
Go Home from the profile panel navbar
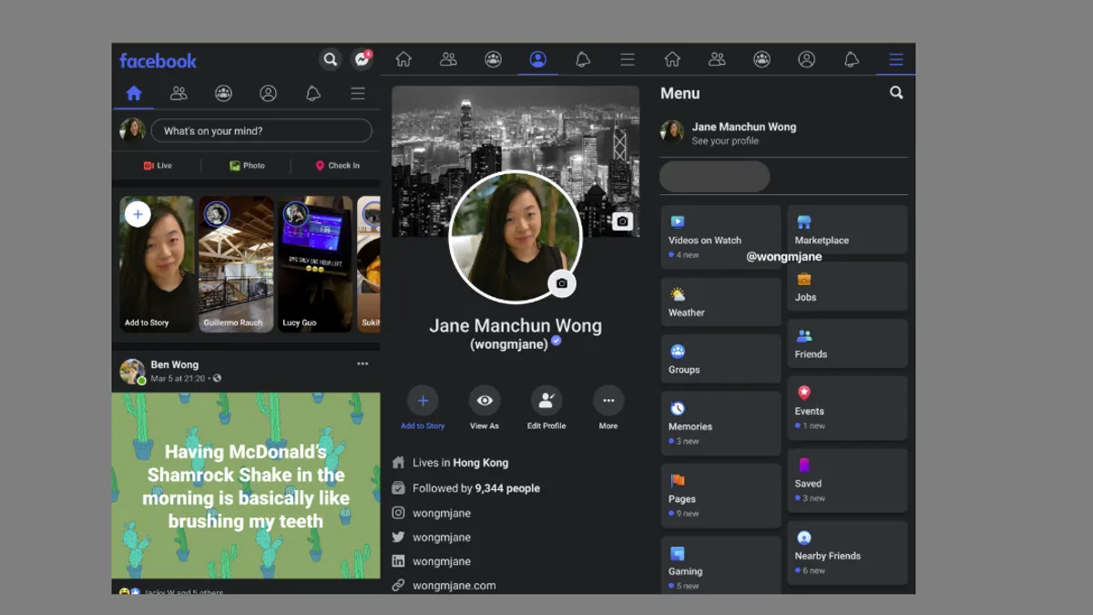403,59
